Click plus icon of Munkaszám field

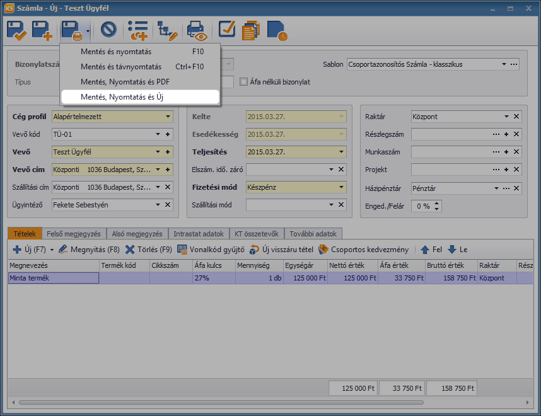coord(506,152)
